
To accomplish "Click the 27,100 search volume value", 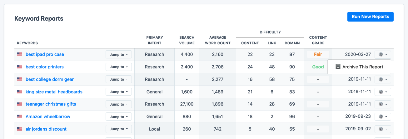I will coord(187,104).
